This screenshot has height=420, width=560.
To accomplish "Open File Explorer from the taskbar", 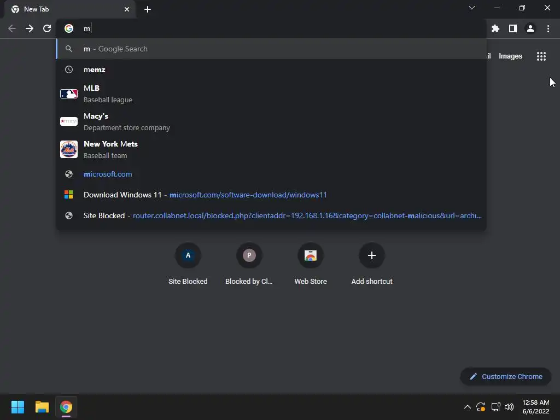I will click(x=42, y=407).
